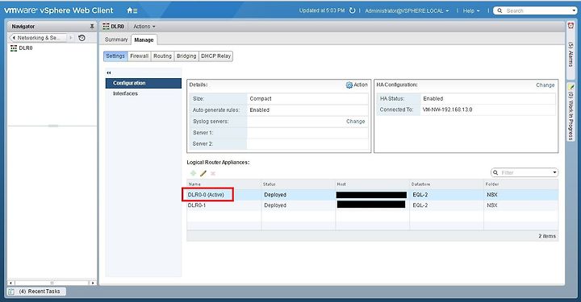Open the Alarms side panel
581x302 pixels.
pos(571,50)
